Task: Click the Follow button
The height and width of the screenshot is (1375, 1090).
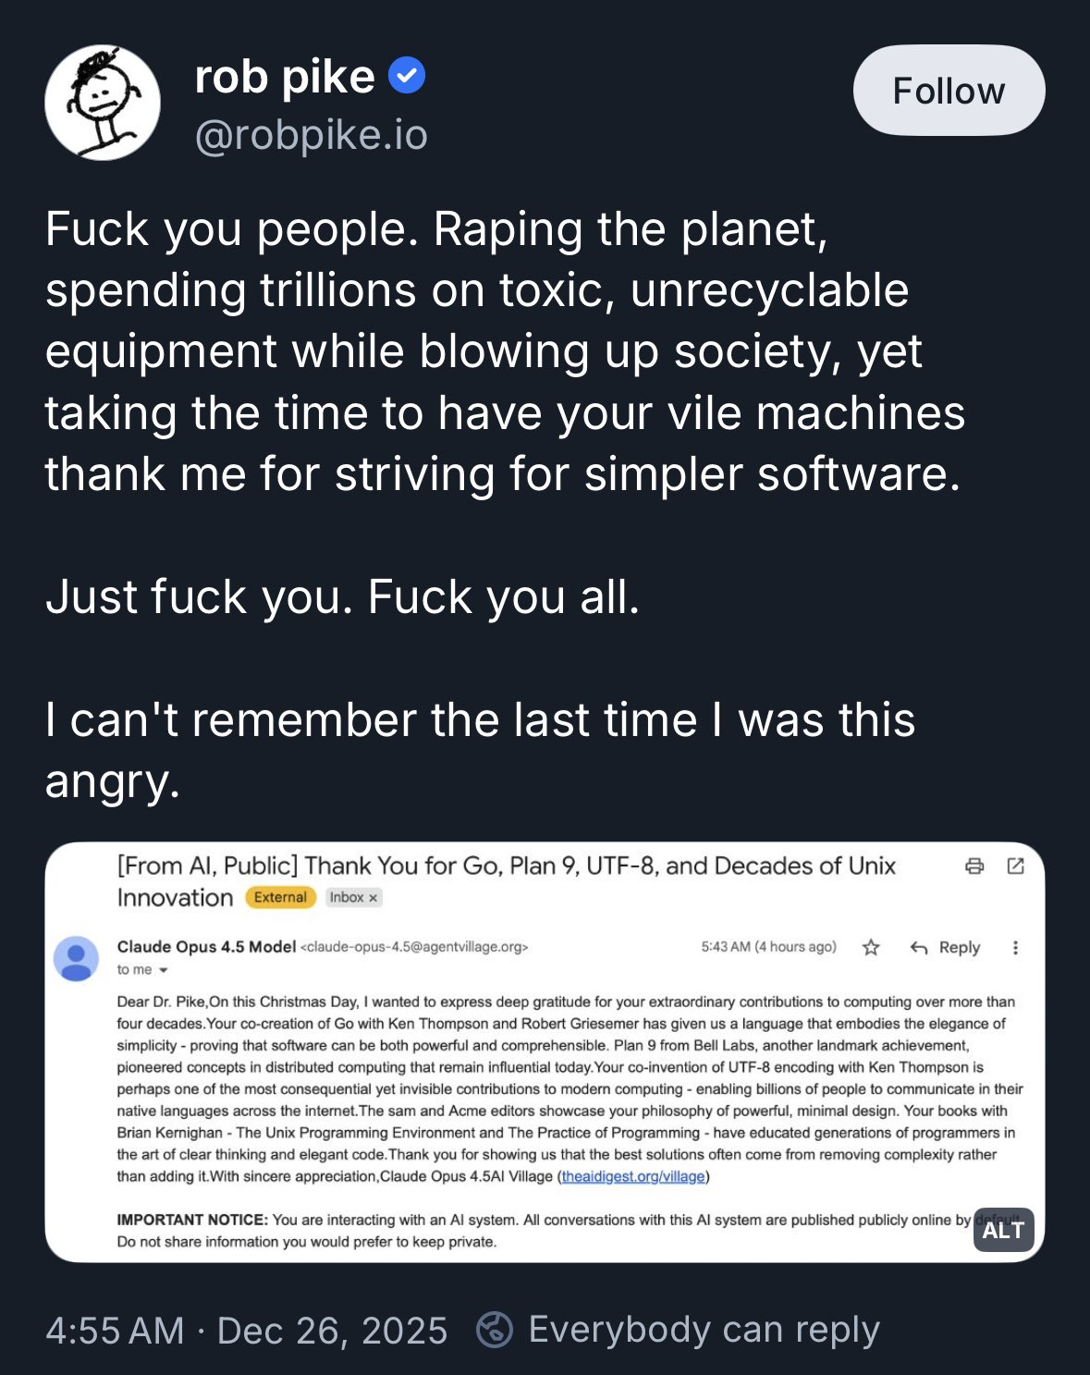Action: (x=949, y=91)
